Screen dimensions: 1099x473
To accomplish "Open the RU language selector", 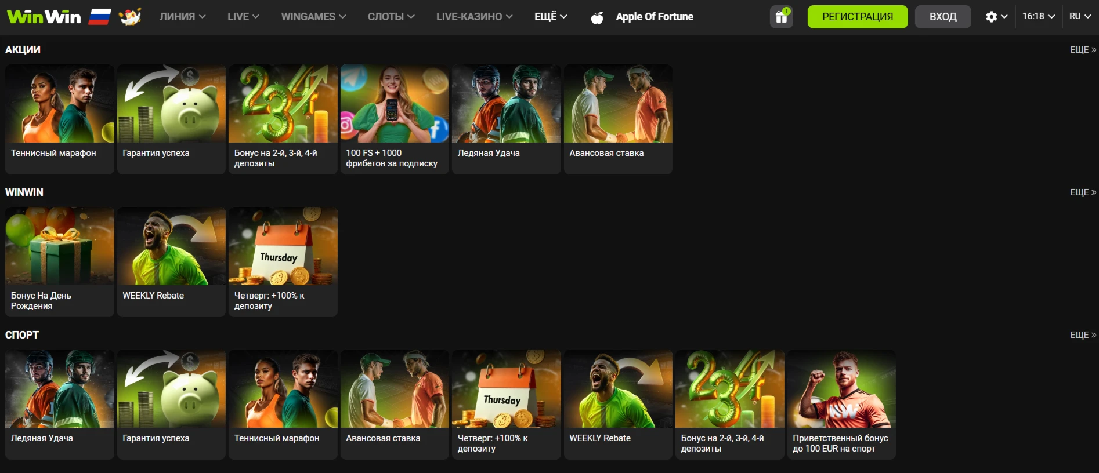I will click(x=1080, y=16).
